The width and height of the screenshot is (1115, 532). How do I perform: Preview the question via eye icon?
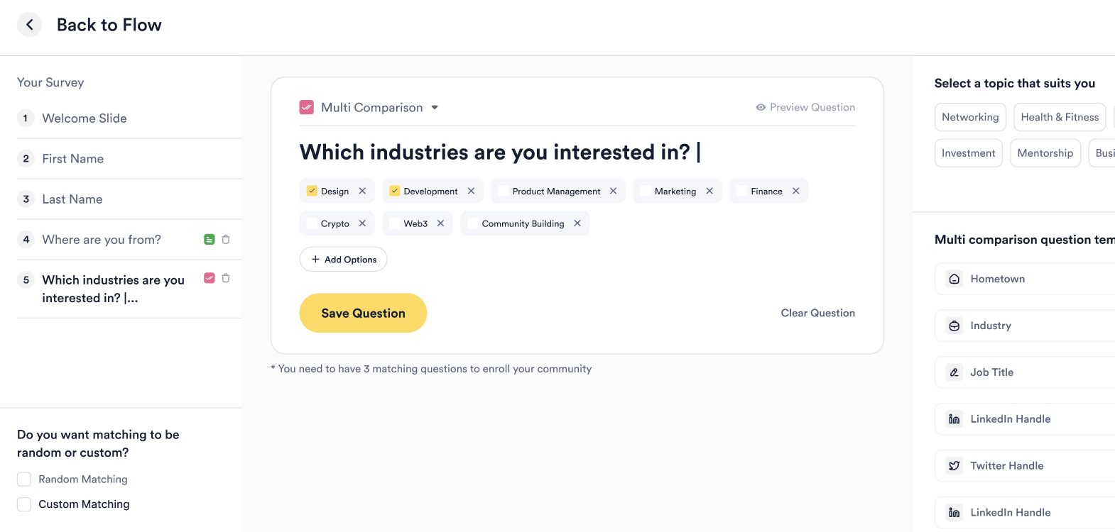click(x=761, y=107)
